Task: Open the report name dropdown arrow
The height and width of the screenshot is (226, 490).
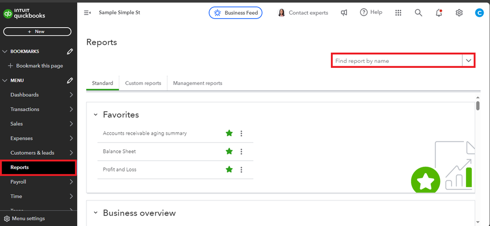Action: pyautogui.click(x=468, y=60)
